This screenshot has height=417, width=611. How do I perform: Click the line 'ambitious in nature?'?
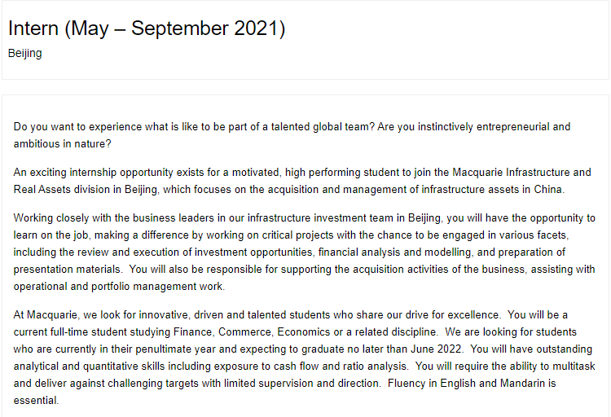(63, 144)
